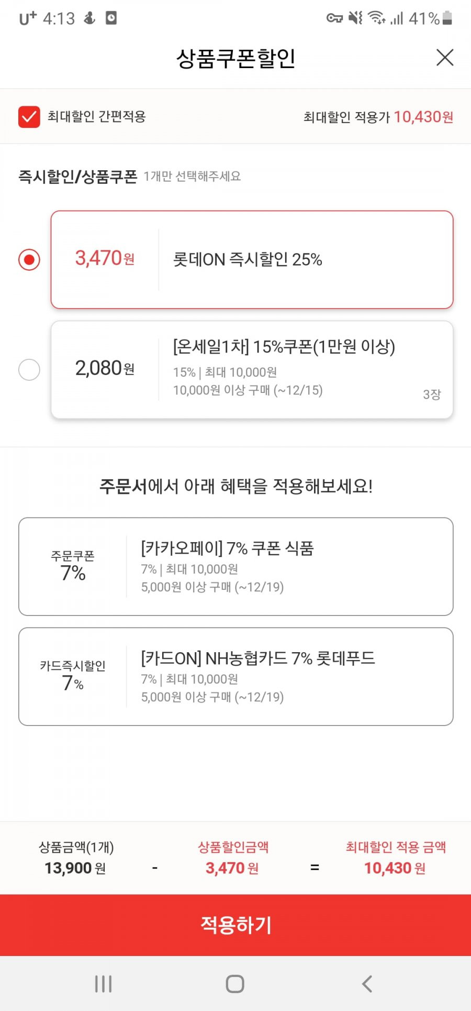Open Android recent apps button
This screenshot has width=471, height=1011.
[103, 984]
